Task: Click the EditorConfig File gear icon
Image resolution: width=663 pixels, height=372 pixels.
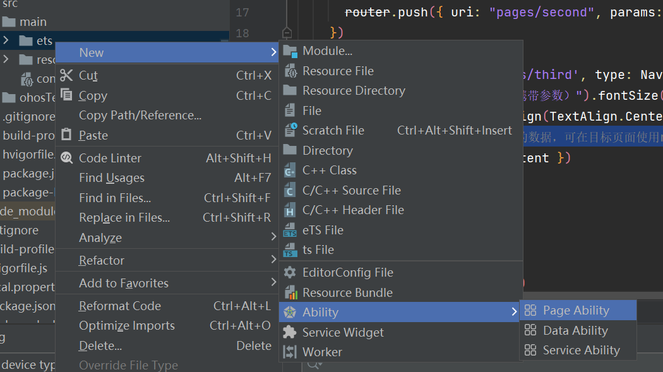Action: pyautogui.click(x=290, y=272)
